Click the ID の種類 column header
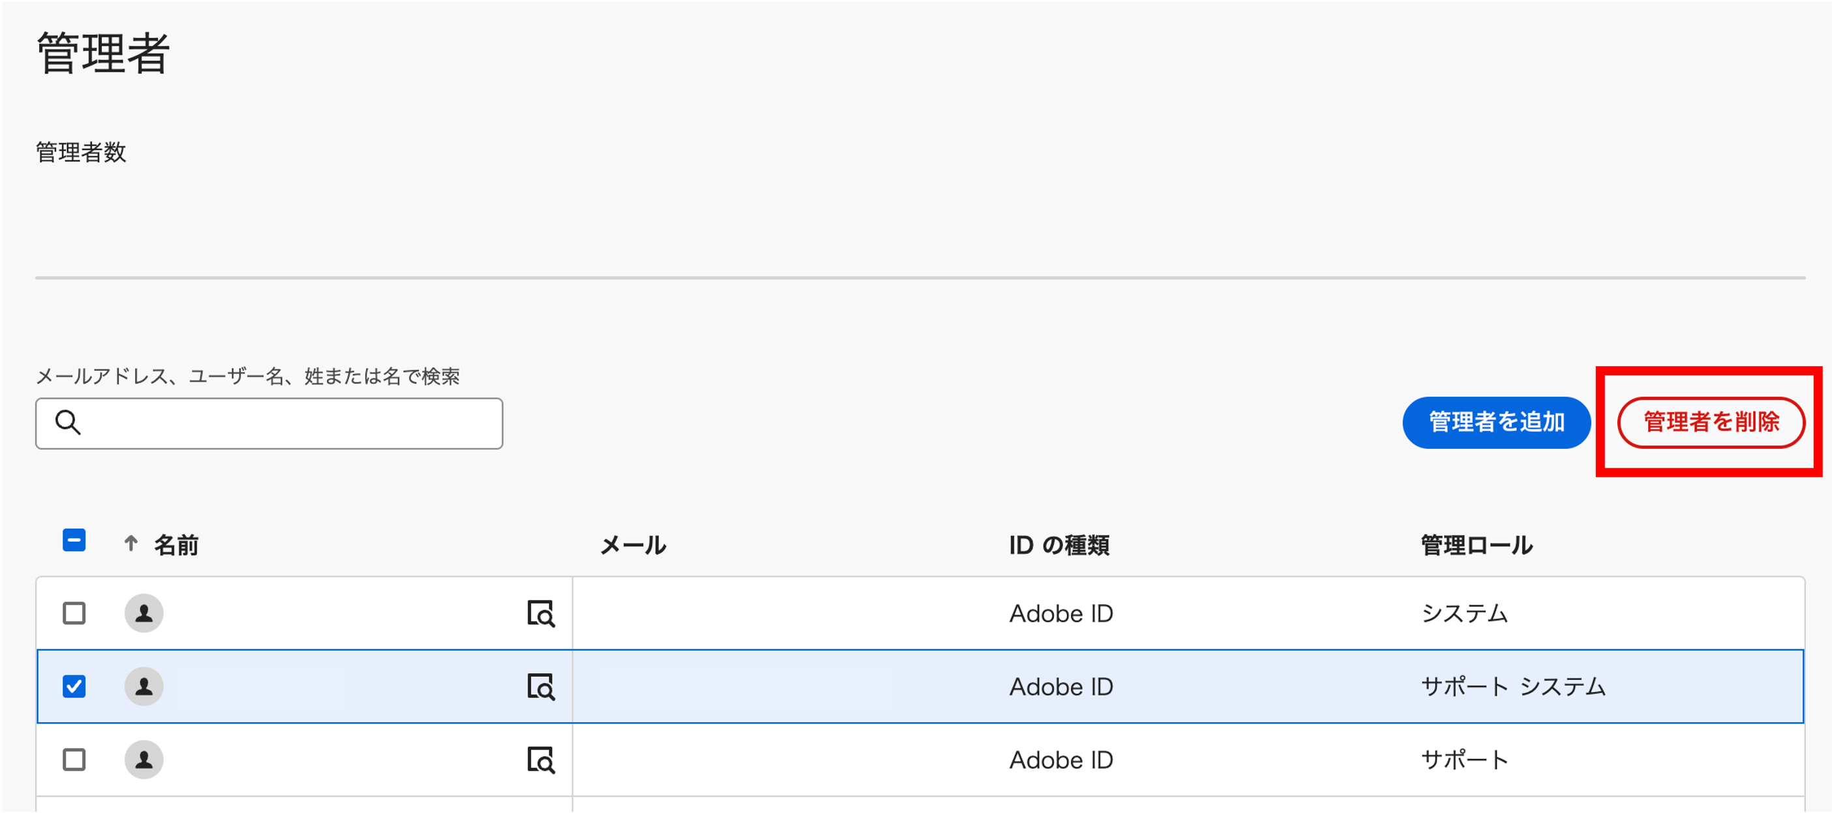1832x813 pixels. point(1059,545)
